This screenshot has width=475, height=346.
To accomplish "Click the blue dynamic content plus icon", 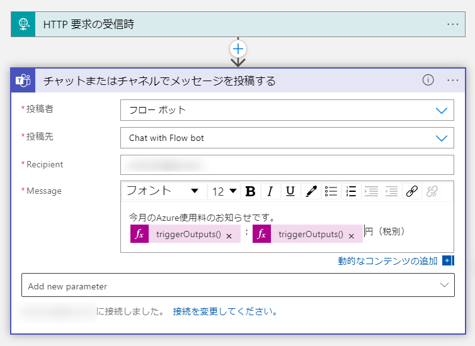I will click(x=448, y=260).
